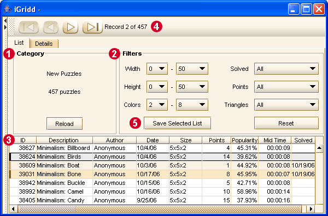Screen dimensions: 328x216
Task: Select the Minimalism: Bone row
Action: tap(162, 174)
